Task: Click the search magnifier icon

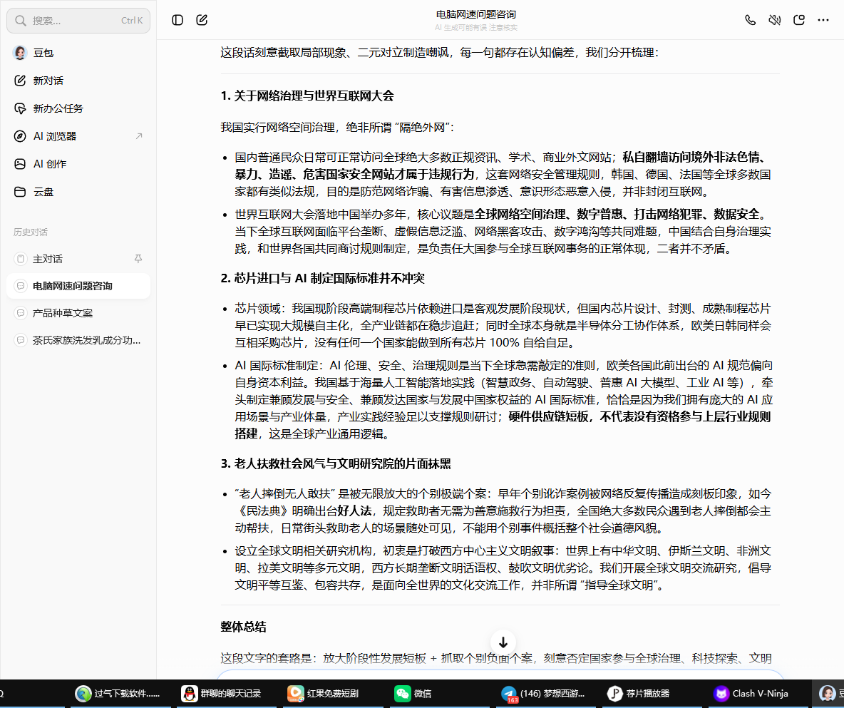Action: [x=21, y=21]
